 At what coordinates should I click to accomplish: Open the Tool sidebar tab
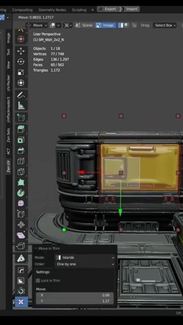[8, 52]
